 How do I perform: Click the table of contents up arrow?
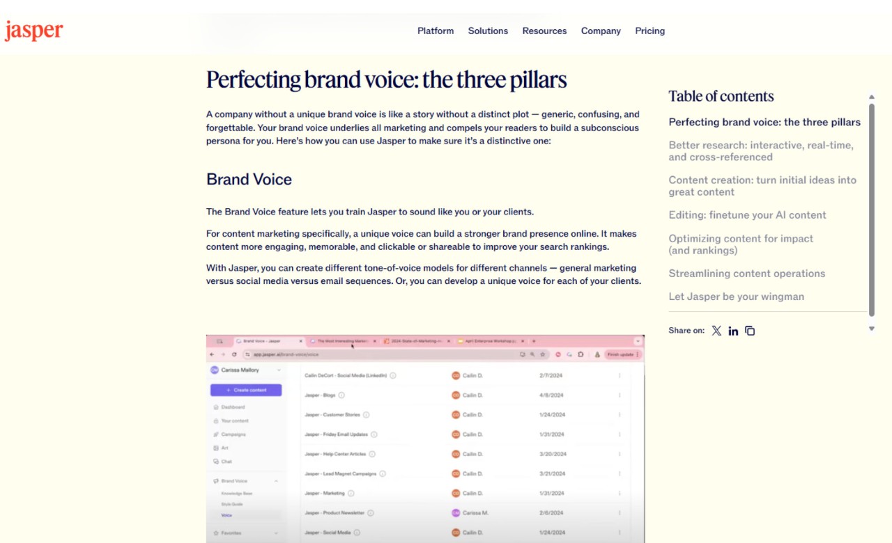[871, 97]
